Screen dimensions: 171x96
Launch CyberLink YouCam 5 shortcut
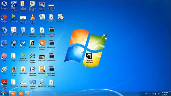[89, 58]
